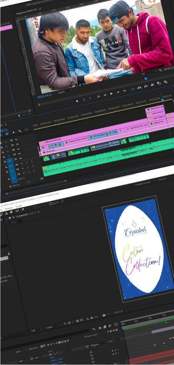Viewport: 174px width, 365px height.
Task: Click the Step Back one frame icon
Action: click(105, 95)
